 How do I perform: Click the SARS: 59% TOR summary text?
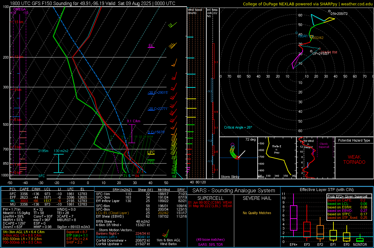point(210,245)
